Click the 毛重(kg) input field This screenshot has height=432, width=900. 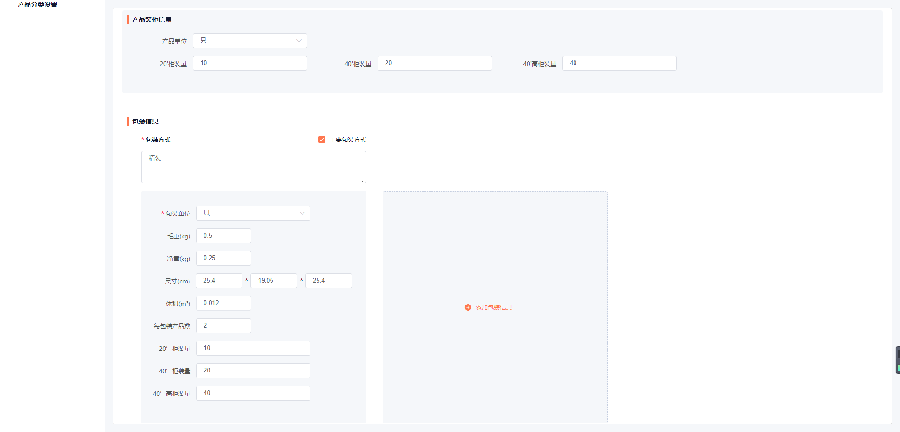pos(223,236)
